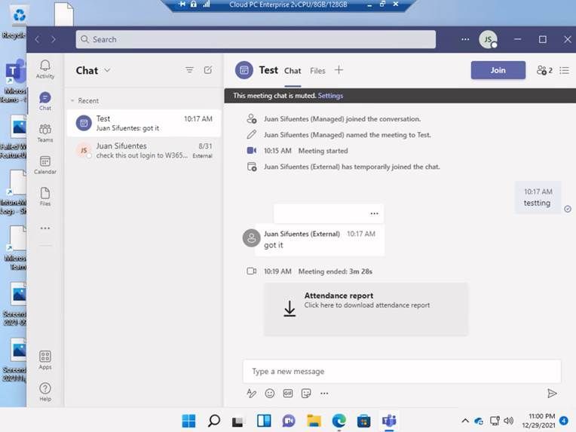Add a tab with the plus icon
576x432 pixels.
tap(339, 70)
